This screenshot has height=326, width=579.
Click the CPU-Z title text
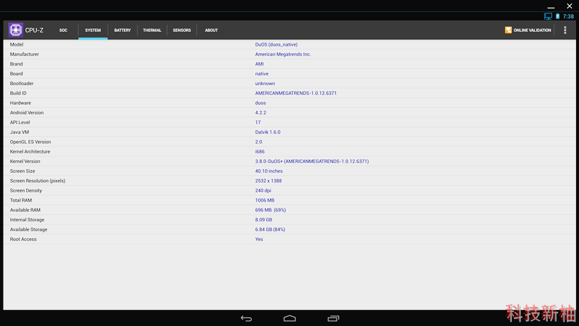[34, 30]
